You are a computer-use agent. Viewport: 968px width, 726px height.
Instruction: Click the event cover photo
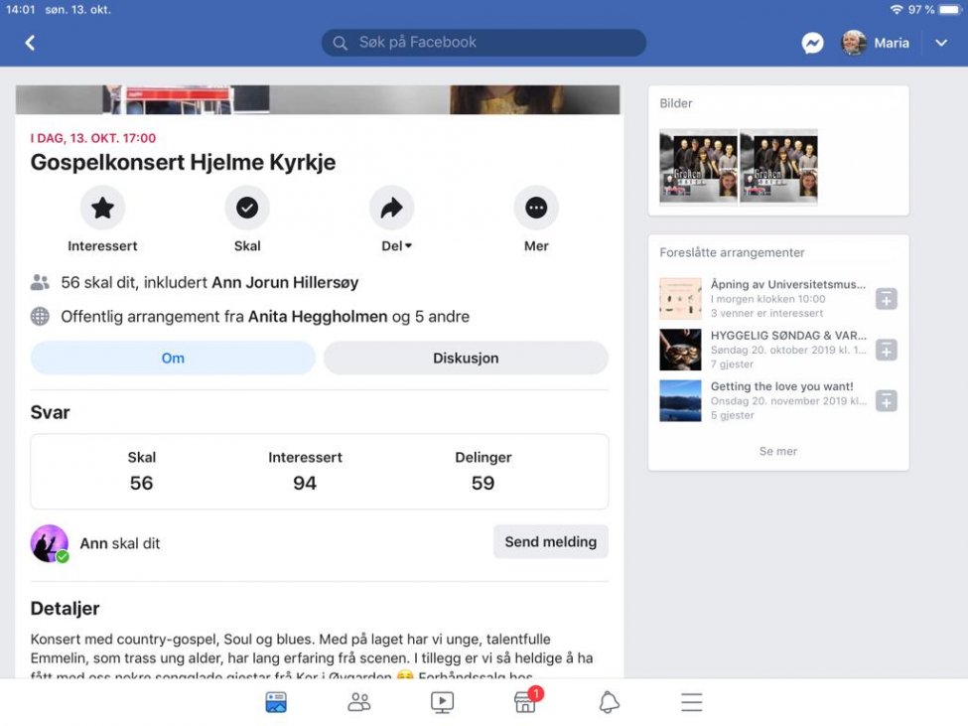click(318, 99)
